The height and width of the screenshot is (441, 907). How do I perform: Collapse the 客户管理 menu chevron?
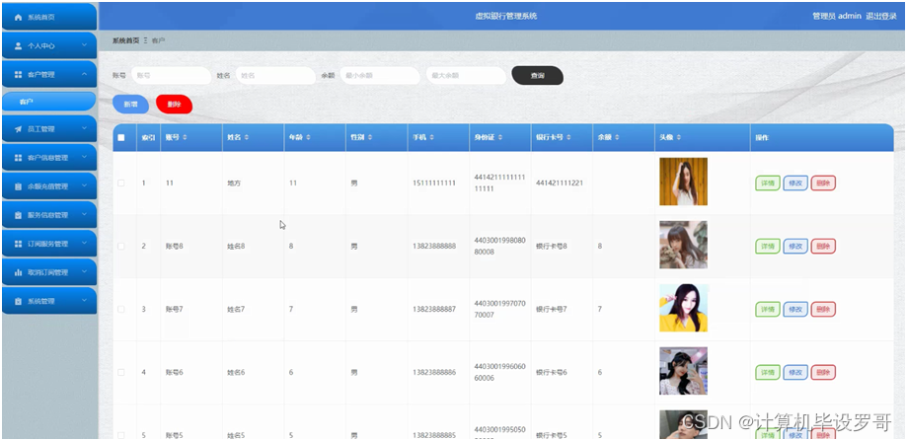[85, 75]
